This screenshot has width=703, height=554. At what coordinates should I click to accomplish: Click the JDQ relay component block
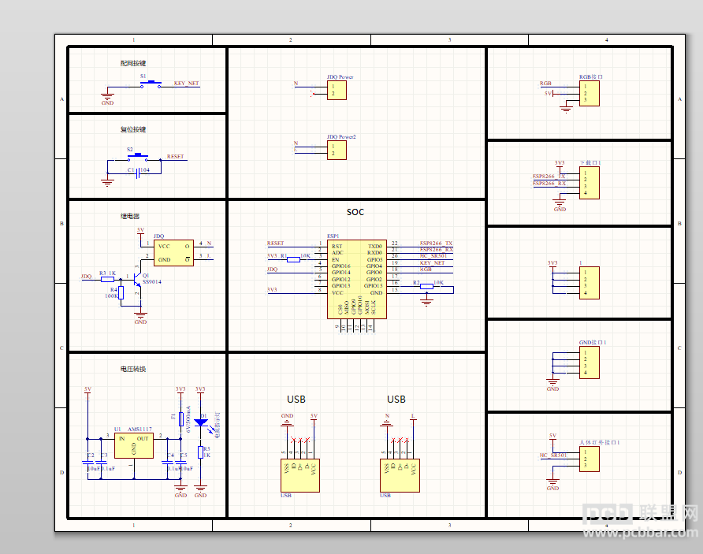174,253
